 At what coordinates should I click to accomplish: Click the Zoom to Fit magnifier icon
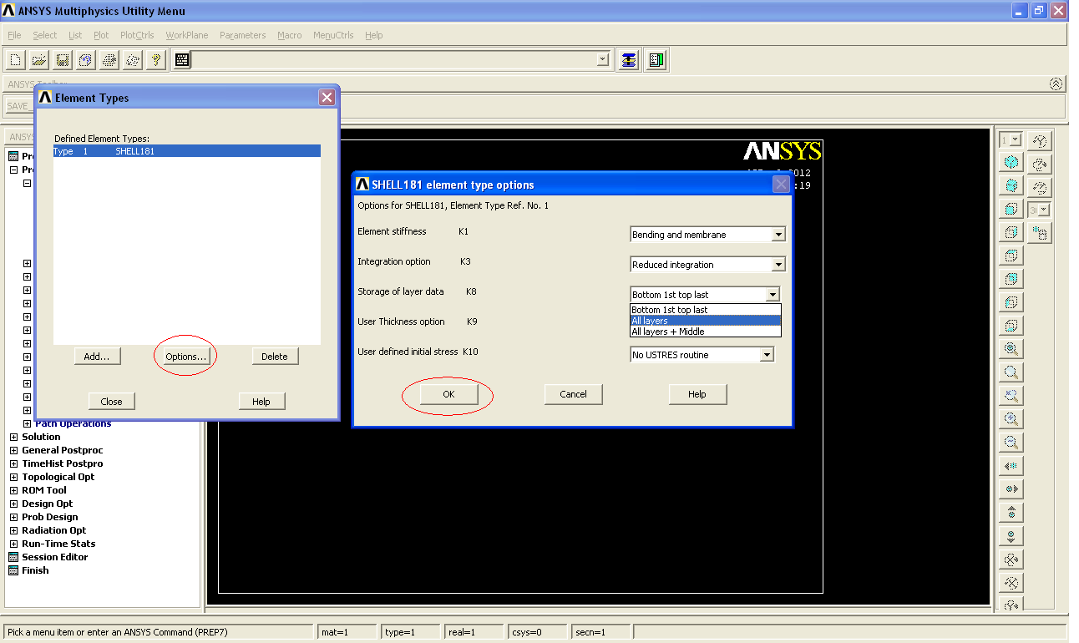[1011, 350]
